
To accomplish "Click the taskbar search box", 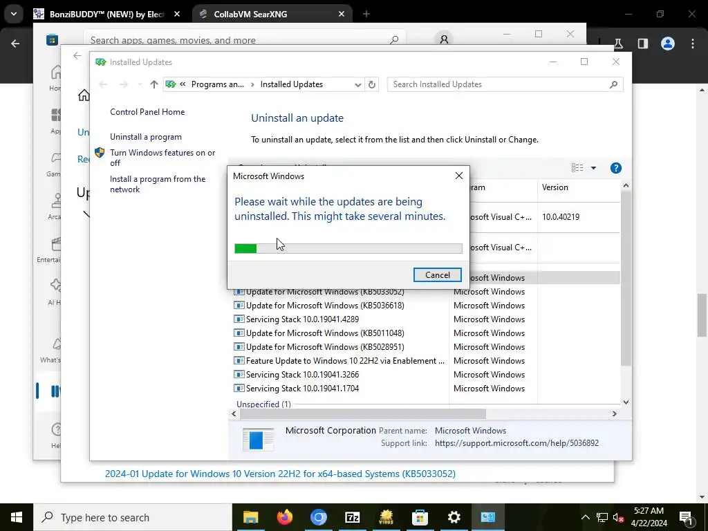I will tap(133, 517).
